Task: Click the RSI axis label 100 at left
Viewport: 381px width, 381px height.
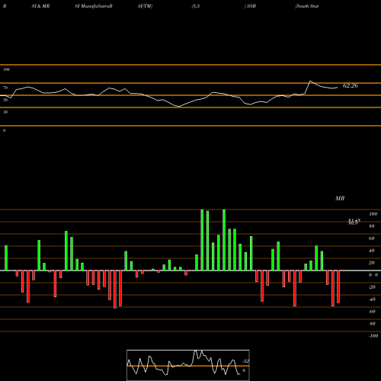Action: pyautogui.click(x=6, y=69)
